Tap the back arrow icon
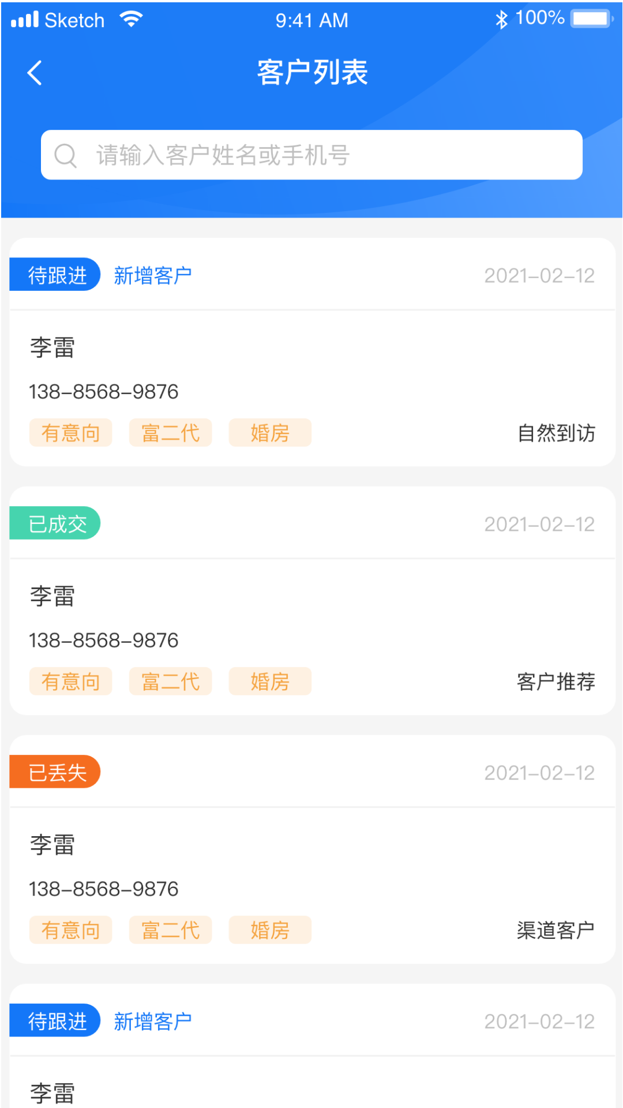 tap(35, 73)
